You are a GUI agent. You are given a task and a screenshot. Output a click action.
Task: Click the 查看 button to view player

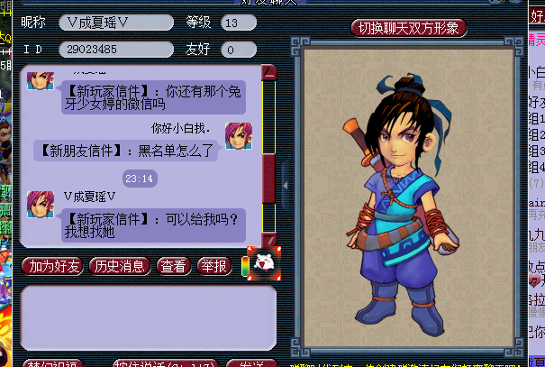174,267
